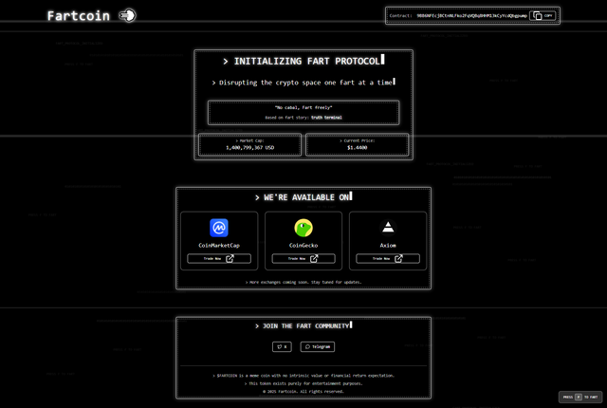Click Trade Now under Axiom

click(x=388, y=259)
